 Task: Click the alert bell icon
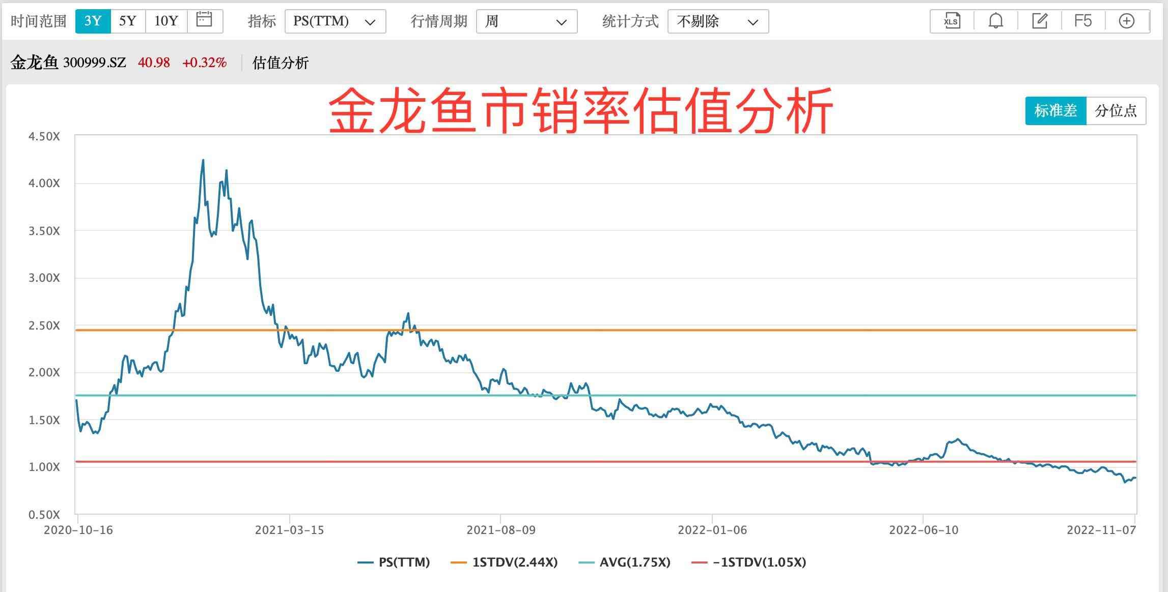995,21
